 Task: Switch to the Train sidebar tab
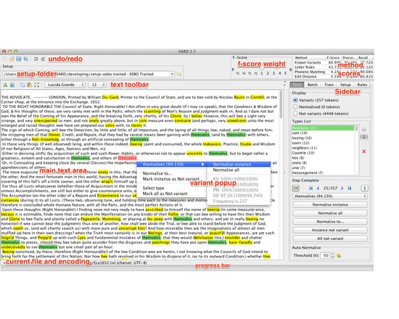point(329,85)
